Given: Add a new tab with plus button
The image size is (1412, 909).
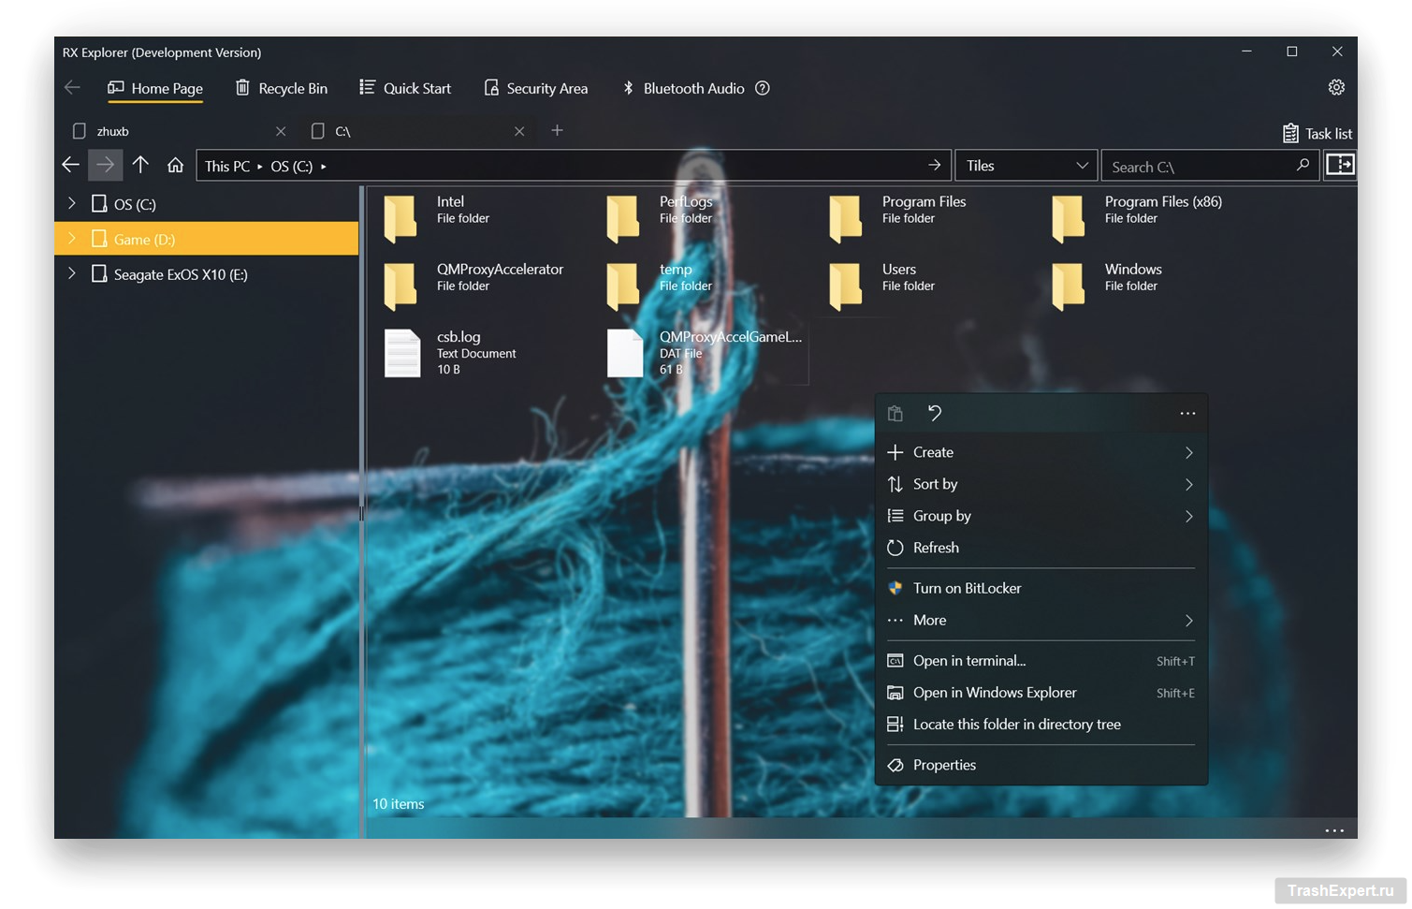Looking at the screenshot, I should pyautogui.click(x=557, y=130).
